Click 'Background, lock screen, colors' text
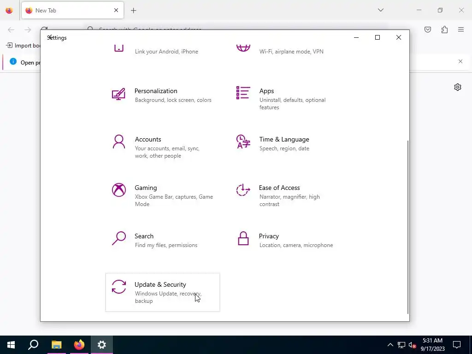Viewport: 472px width, 354px height. [173, 100]
